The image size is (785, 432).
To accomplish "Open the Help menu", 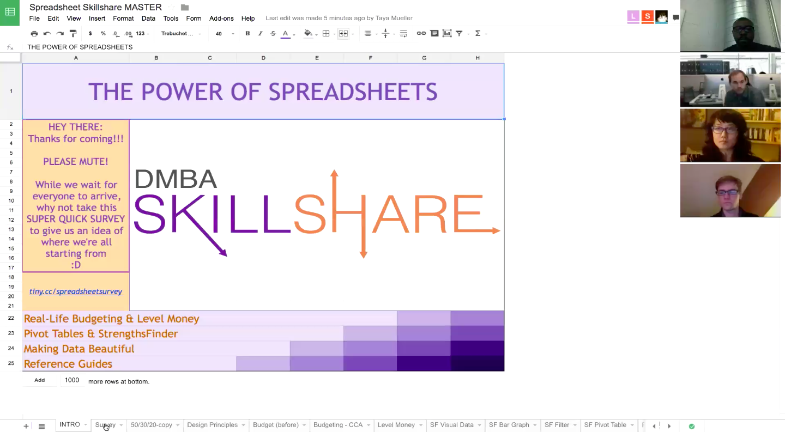I will coord(248,19).
